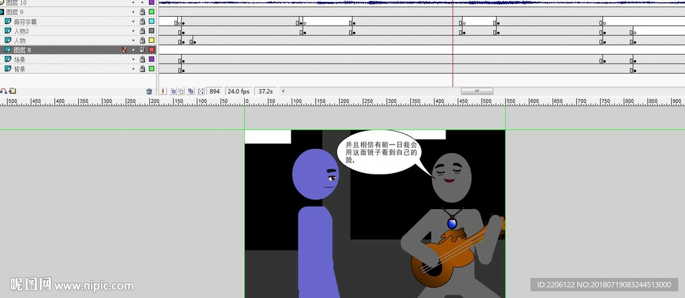Select the 音符字幕 layer name

click(x=25, y=21)
